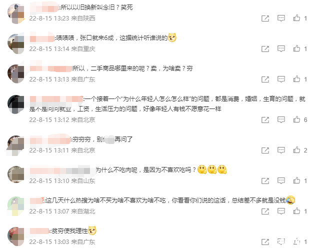Viewport: 317px width, 252px height.
Task: Reply to the 13:13 comment from 广东
Action: [281, 79]
